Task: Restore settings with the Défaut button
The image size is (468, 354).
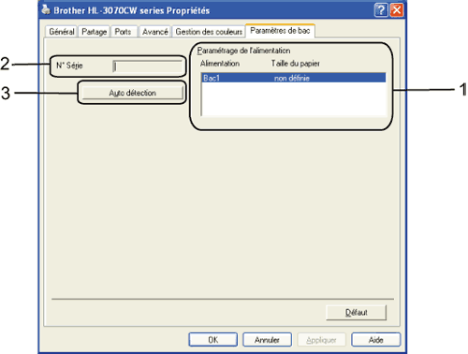Action: click(x=356, y=313)
